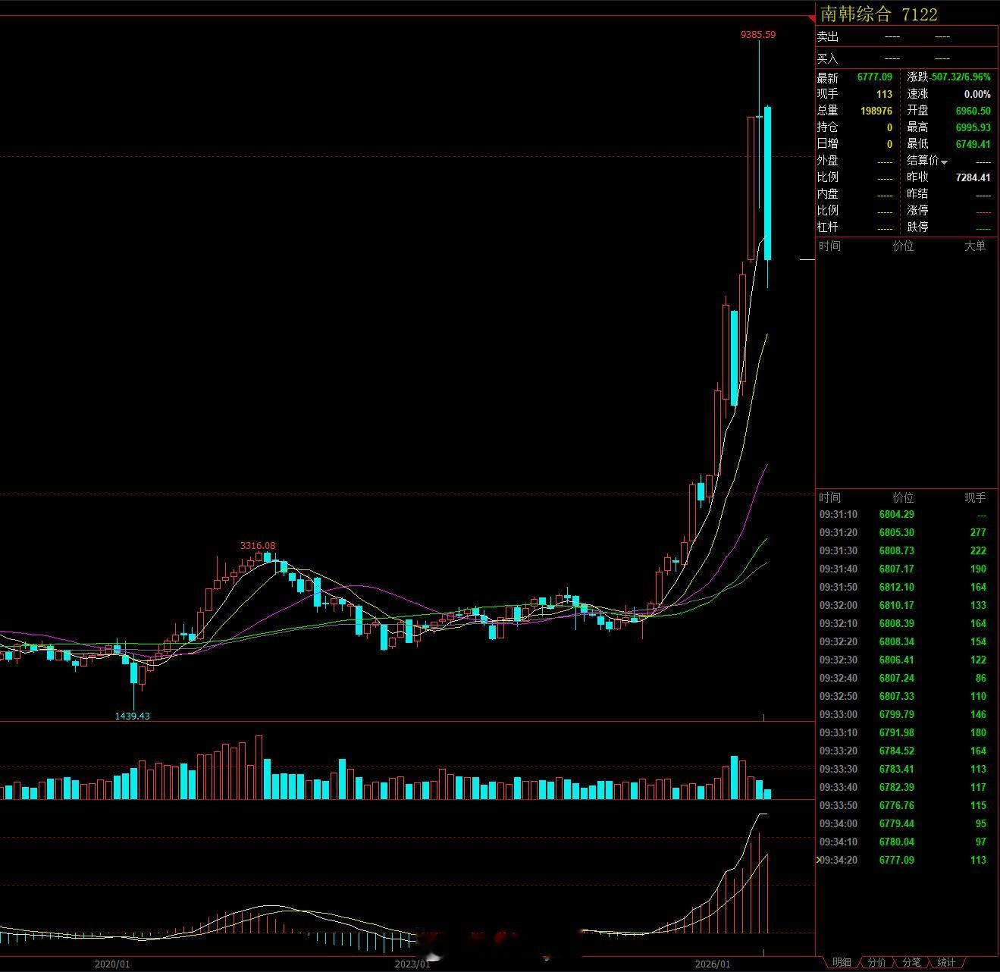The height and width of the screenshot is (972, 1000).
Task: Select the 09:33:50 tick row
Action: point(907,805)
